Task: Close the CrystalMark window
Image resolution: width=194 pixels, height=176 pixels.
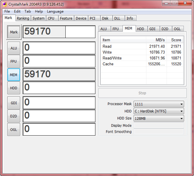Action: (x=185, y=3)
